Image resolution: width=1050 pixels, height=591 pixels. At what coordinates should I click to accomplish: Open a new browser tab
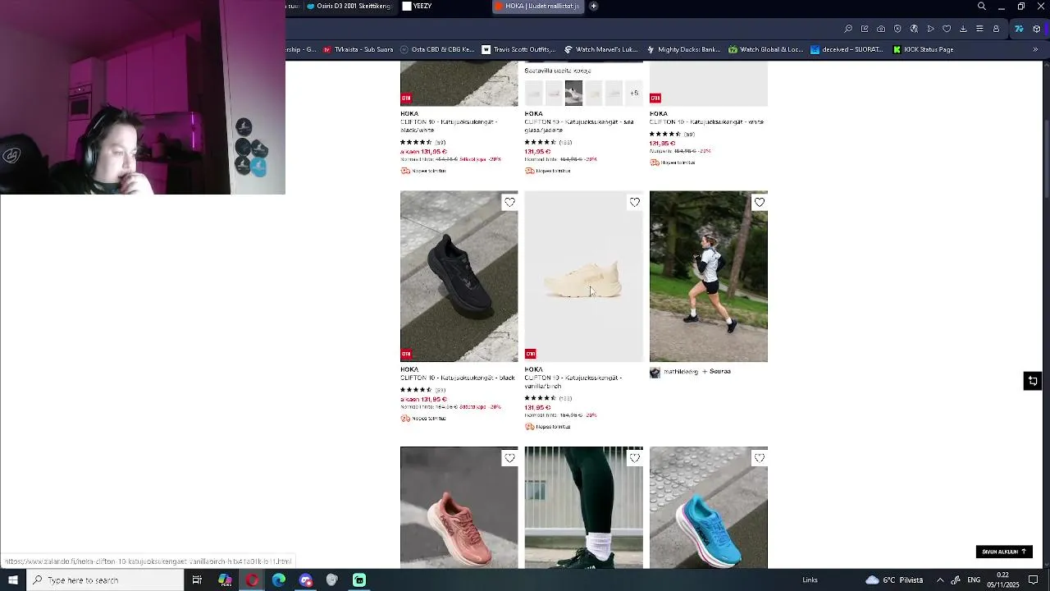[594, 6]
